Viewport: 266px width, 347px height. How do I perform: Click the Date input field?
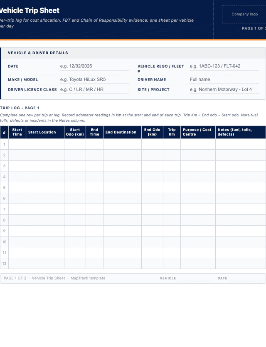[95, 66]
